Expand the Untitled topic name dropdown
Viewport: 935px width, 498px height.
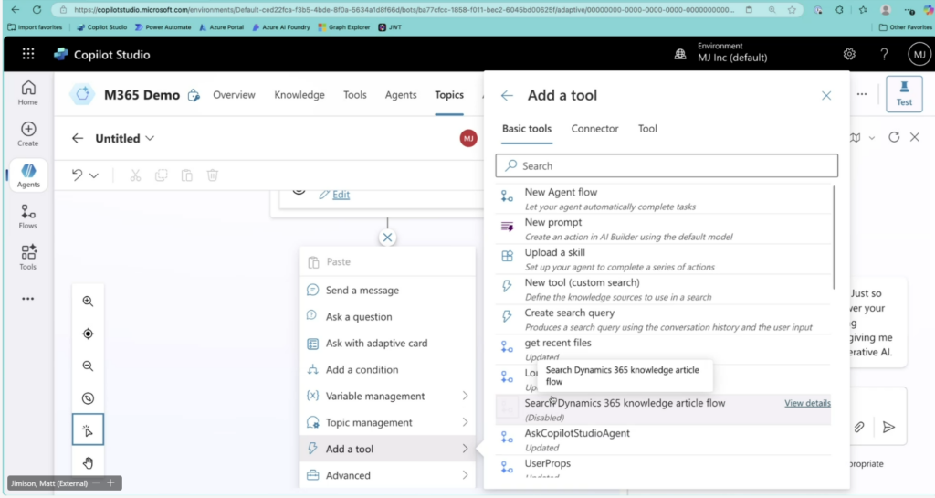pyautogui.click(x=150, y=138)
